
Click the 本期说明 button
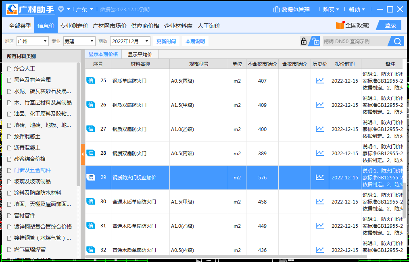click(195, 41)
